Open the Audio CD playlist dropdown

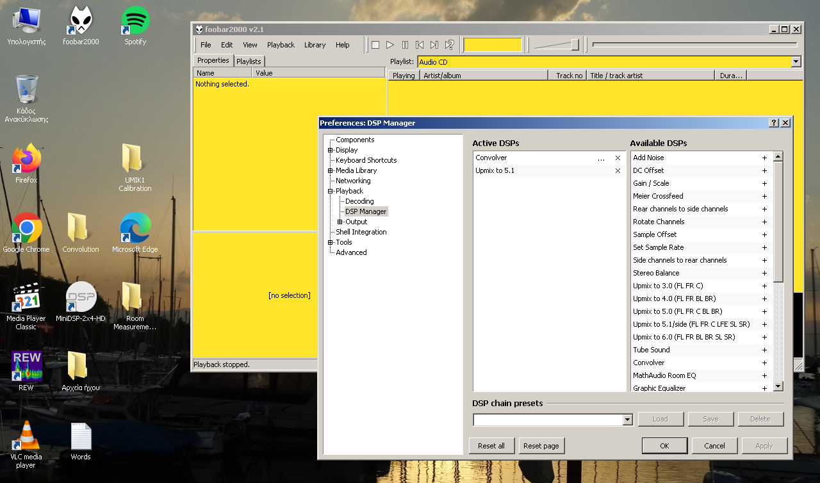(796, 62)
